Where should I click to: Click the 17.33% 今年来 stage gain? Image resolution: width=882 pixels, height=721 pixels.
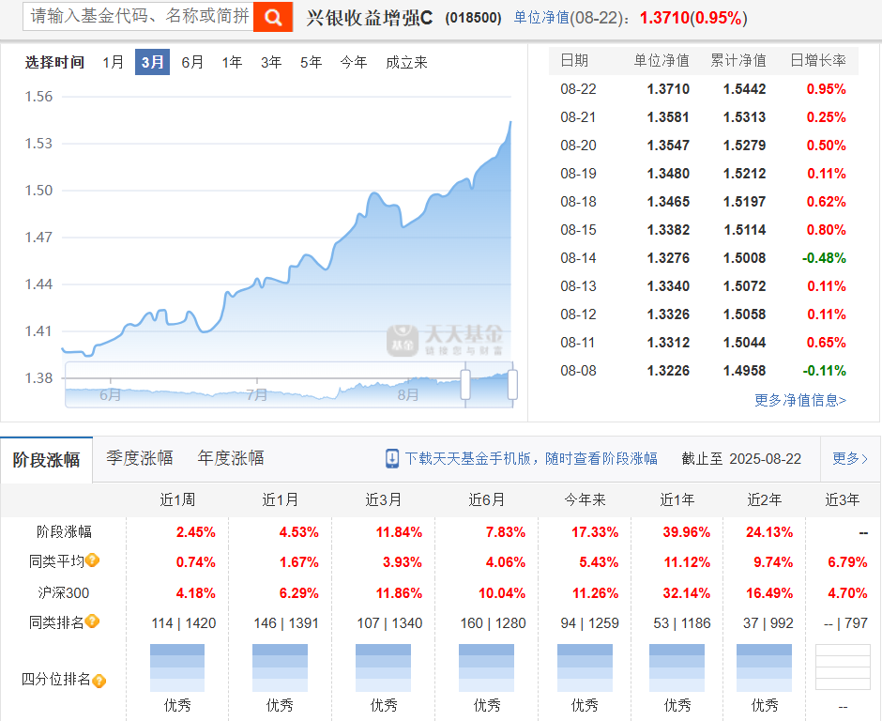click(595, 532)
